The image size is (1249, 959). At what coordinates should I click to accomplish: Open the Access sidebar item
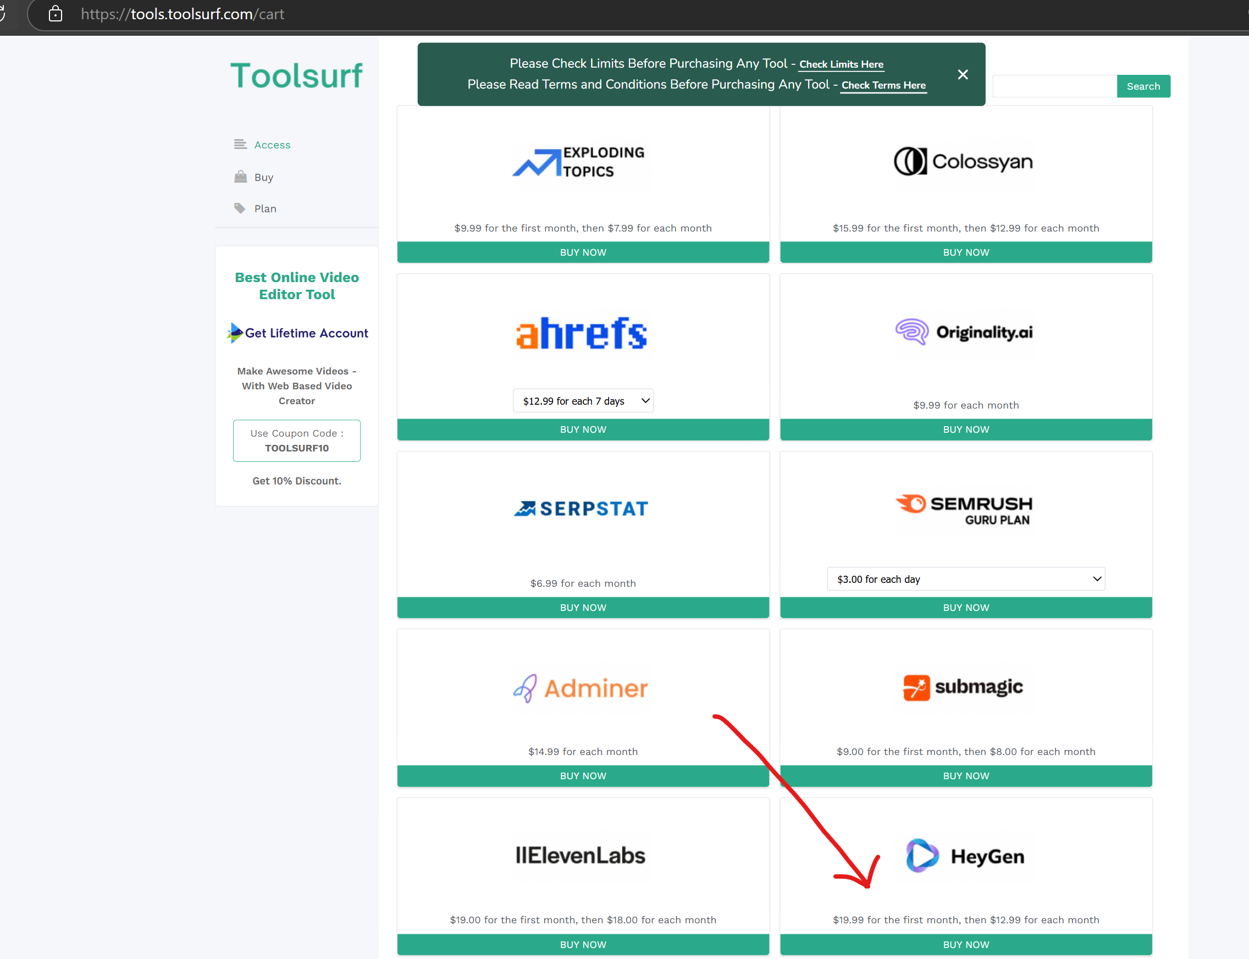[x=272, y=145]
